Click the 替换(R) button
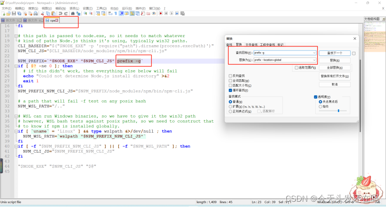The width and height of the screenshot is (386, 207). point(335,60)
